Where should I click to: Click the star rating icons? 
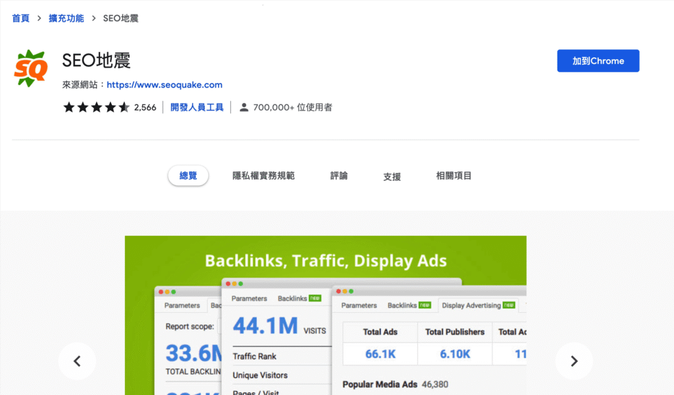tap(96, 107)
